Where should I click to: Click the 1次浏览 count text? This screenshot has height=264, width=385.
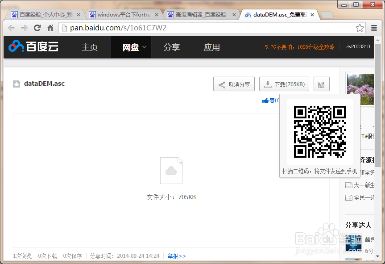tap(22, 256)
